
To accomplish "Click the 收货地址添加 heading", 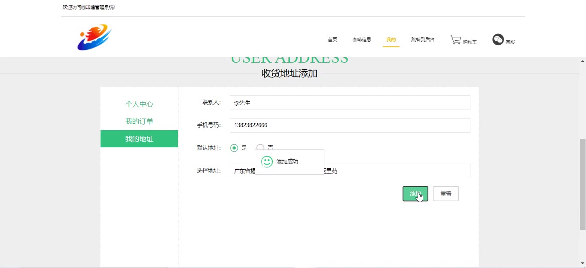I will click(290, 73).
